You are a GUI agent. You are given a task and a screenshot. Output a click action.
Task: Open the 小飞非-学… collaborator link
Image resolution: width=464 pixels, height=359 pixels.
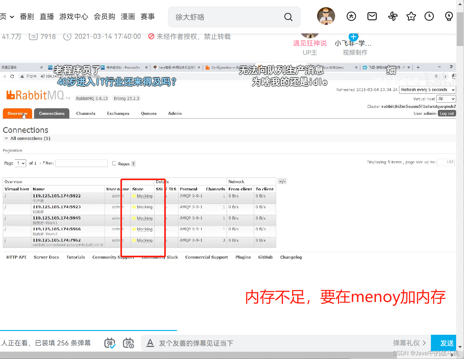[x=353, y=43]
